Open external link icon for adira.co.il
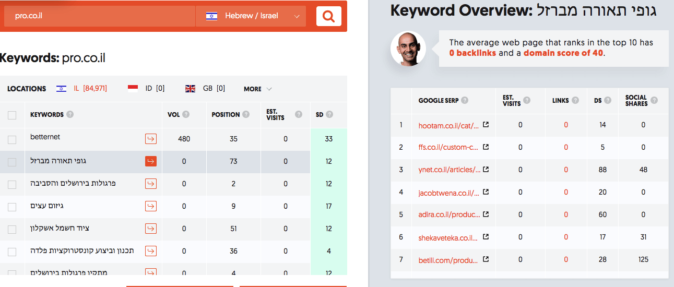Image resolution: width=674 pixels, height=287 pixels. point(486,214)
